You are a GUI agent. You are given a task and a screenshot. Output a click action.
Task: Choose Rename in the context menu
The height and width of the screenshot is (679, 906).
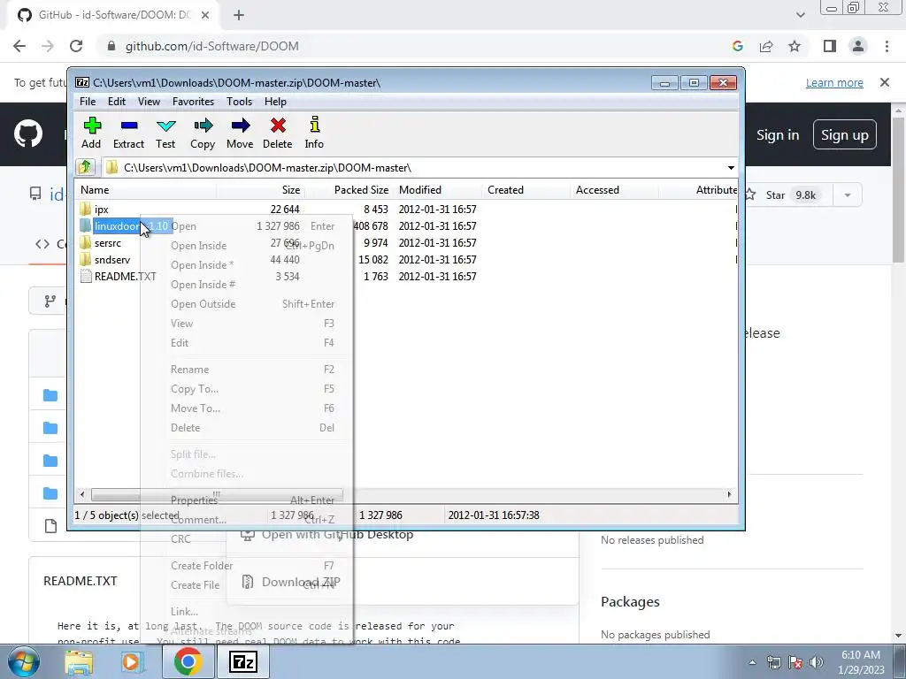(x=248, y=370)
